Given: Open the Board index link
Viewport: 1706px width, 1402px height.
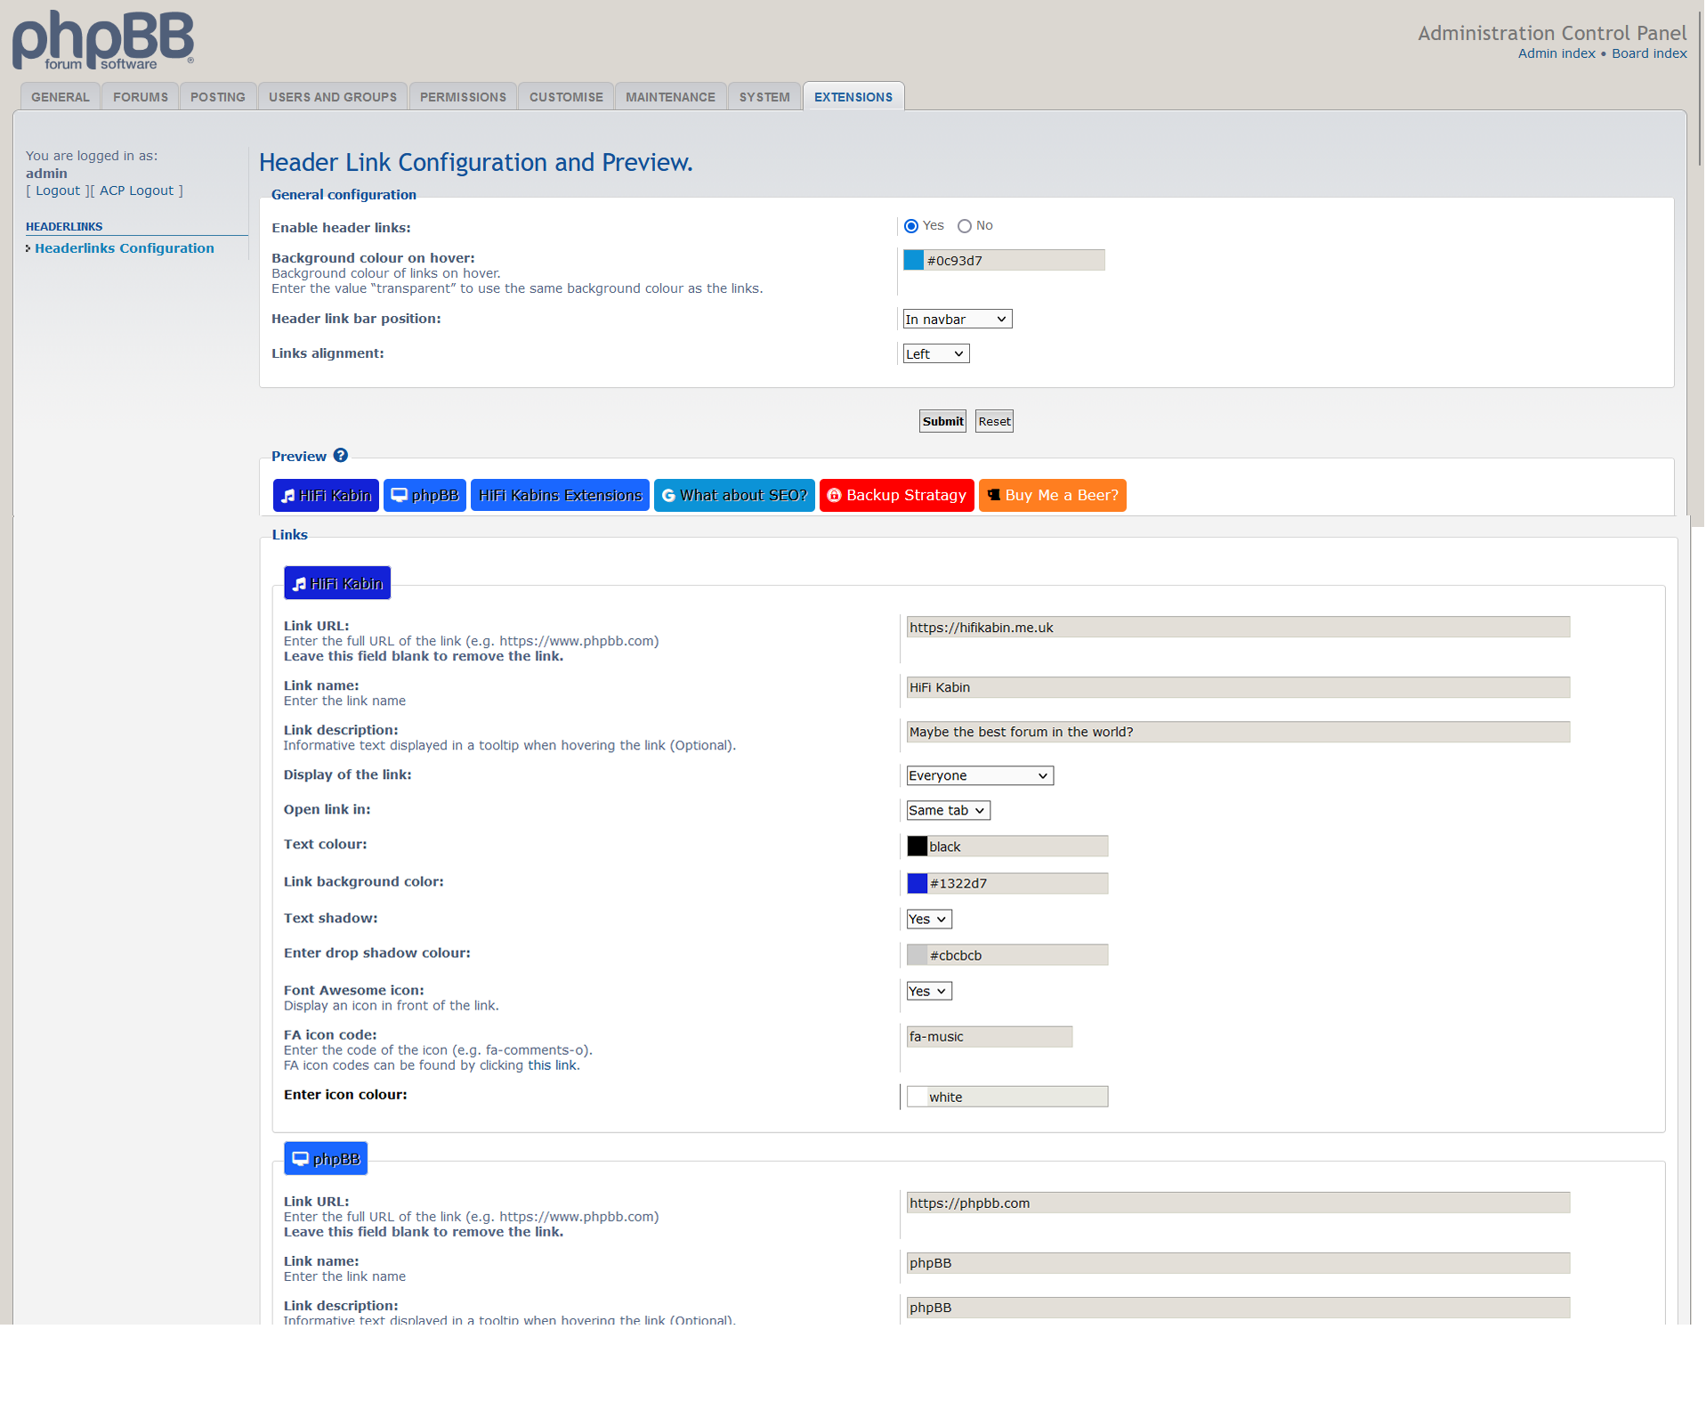Looking at the screenshot, I should click(1649, 53).
